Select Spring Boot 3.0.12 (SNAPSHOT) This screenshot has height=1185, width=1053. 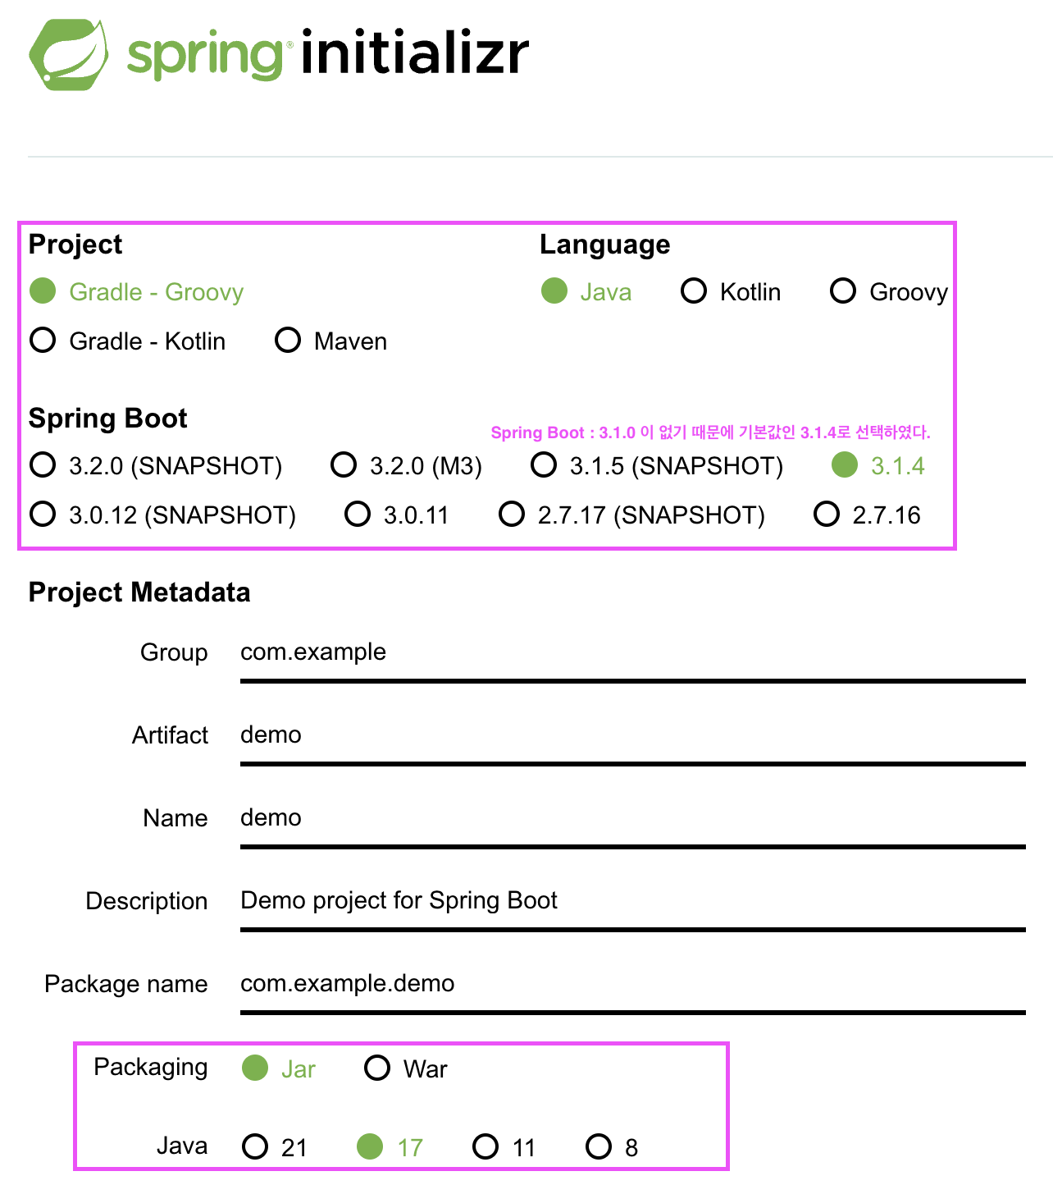click(x=162, y=515)
